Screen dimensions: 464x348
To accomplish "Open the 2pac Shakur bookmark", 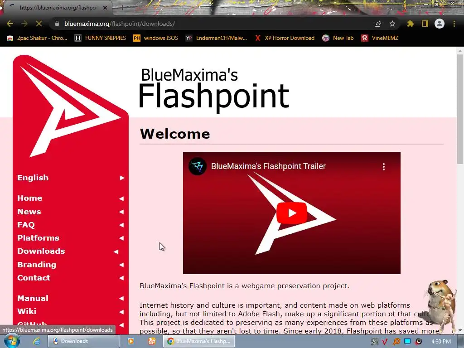I will [37, 38].
